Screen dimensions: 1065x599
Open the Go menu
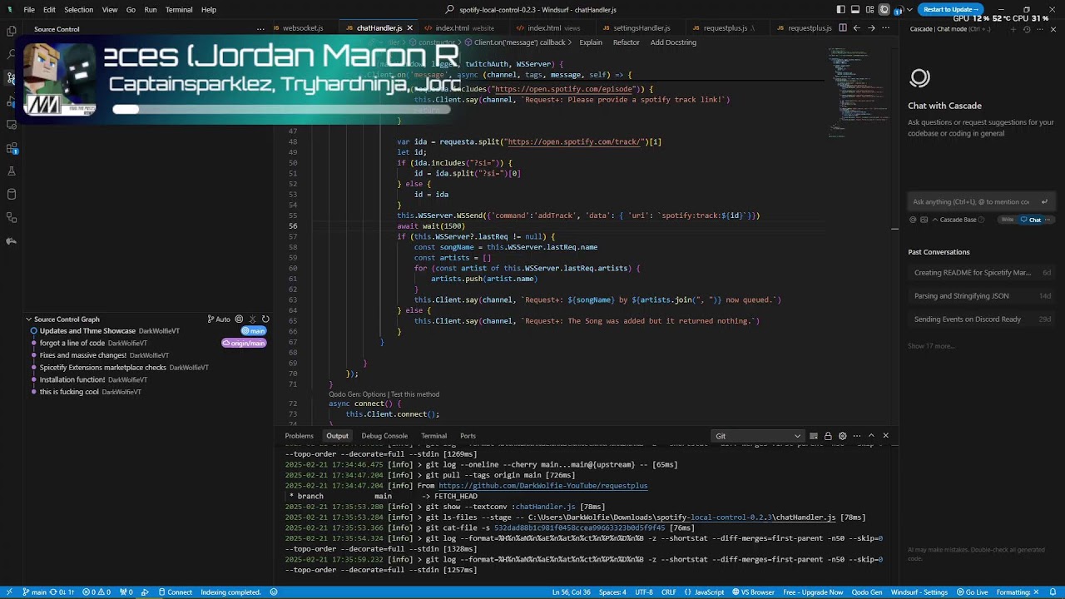pyautogui.click(x=131, y=10)
